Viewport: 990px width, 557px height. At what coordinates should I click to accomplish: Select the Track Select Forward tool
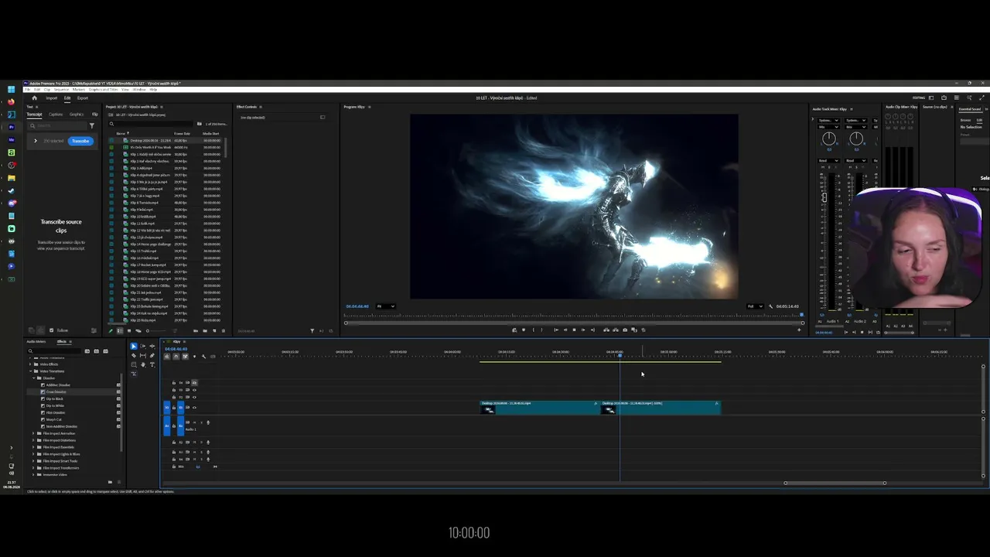142,347
